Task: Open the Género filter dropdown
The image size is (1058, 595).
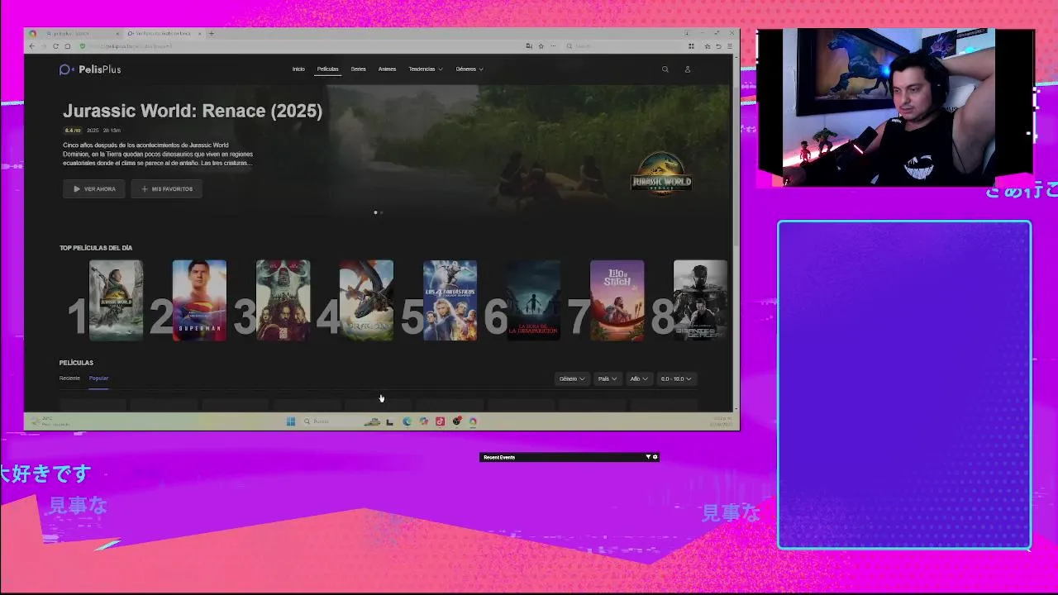Action: click(572, 378)
